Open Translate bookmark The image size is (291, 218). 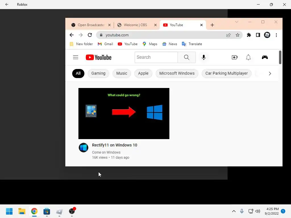pos(192,44)
